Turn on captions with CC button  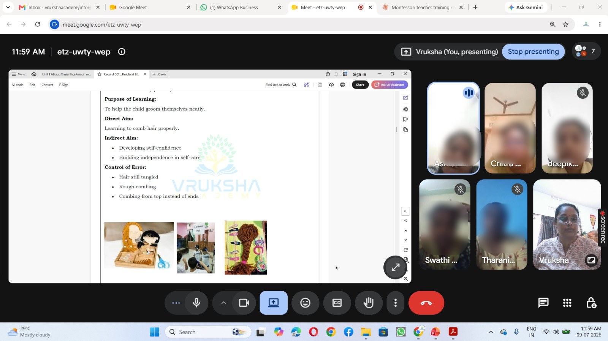pyautogui.click(x=337, y=303)
